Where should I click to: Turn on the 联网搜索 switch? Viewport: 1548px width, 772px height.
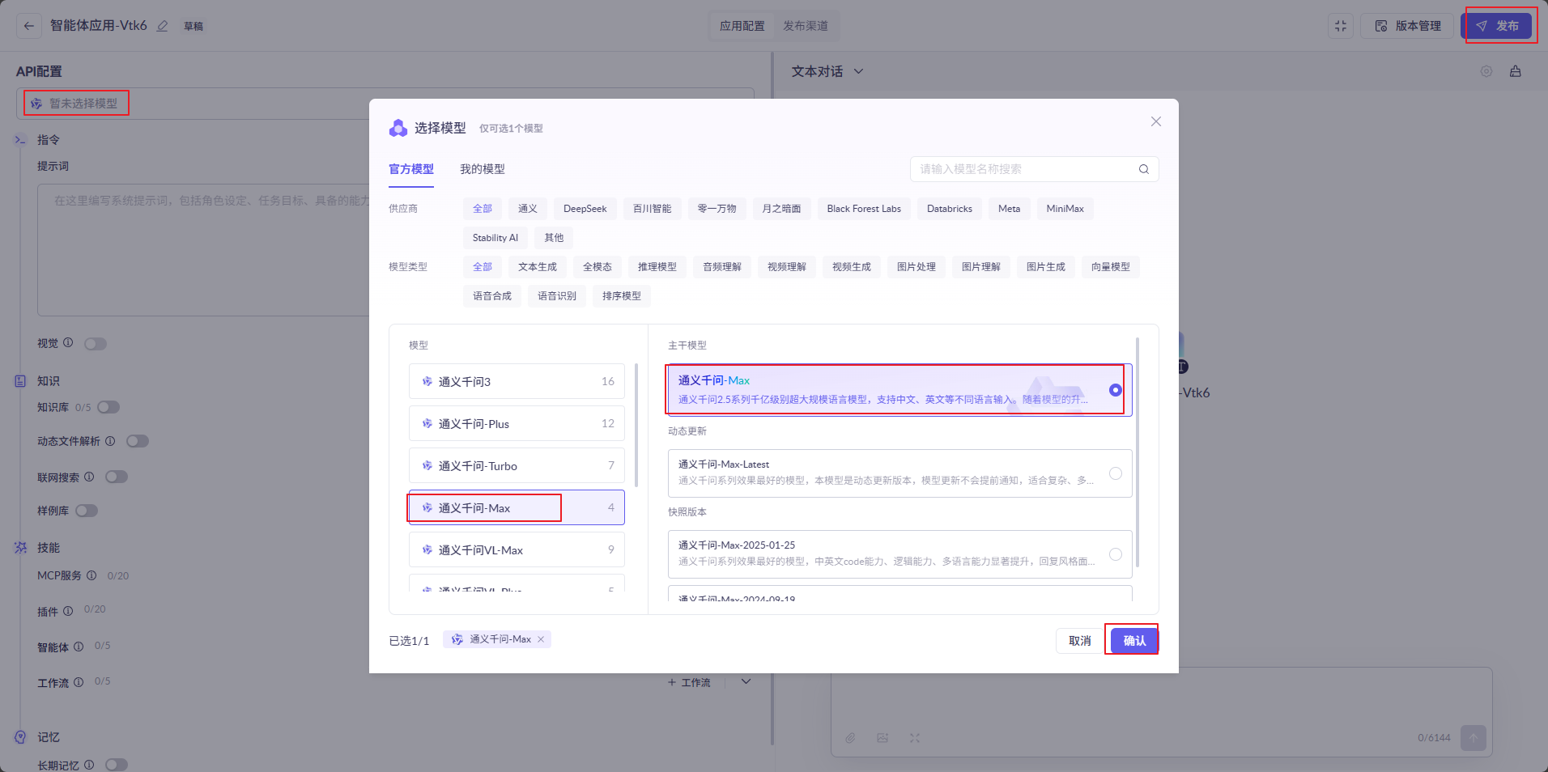[x=117, y=477]
